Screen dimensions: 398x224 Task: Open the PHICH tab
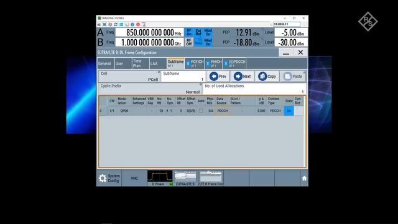[x=214, y=63]
